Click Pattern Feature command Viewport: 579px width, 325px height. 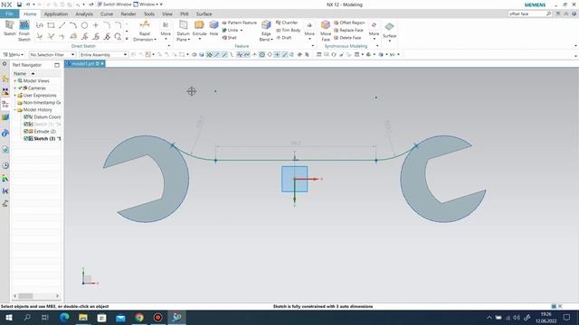[239, 23]
